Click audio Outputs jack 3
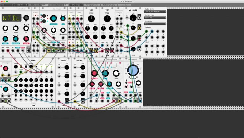Screen dimensions: 244x138 [158, 31]
